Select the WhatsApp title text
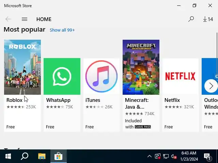Screen dimensions: 218x163 point(58,100)
